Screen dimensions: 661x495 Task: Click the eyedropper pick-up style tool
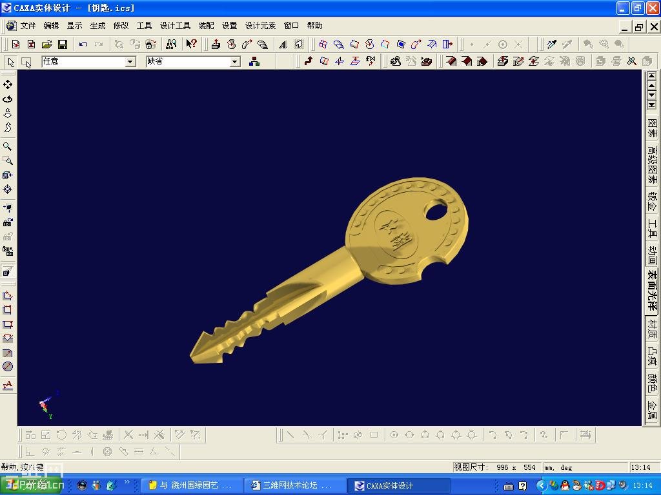tap(551, 44)
